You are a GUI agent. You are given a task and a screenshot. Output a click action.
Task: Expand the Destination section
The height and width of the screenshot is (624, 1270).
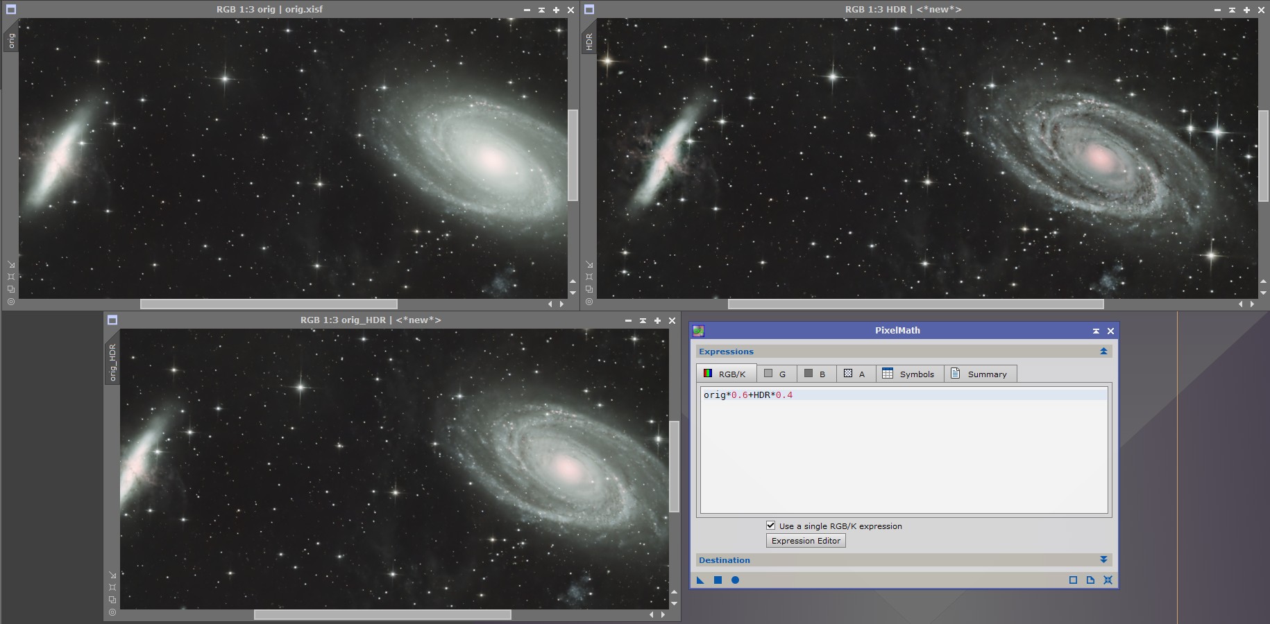1103,560
